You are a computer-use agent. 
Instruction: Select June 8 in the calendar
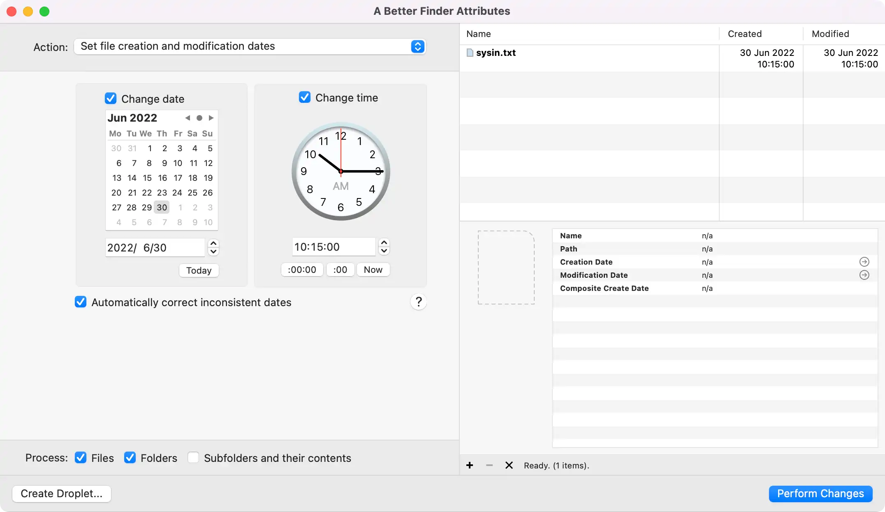(x=149, y=163)
